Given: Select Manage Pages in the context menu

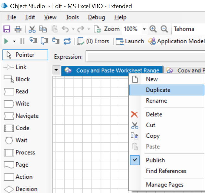Looking at the screenshot, I should pyautogui.click(x=164, y=185).
